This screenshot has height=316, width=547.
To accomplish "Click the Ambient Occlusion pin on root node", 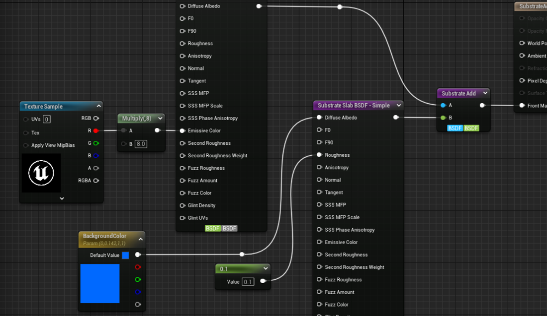I will click(522, 56).
